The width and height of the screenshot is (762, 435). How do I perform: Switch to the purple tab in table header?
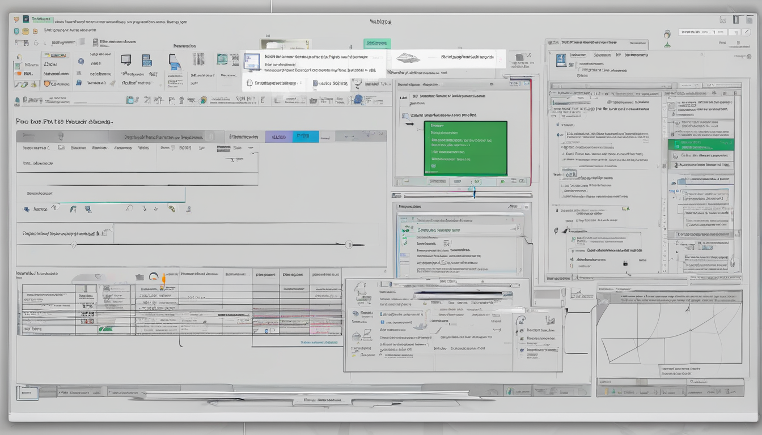point(278,137)
